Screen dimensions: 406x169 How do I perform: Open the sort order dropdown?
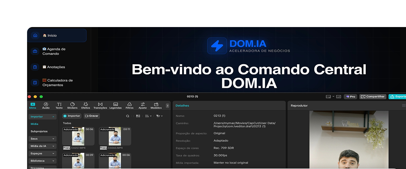coord(148,116)
